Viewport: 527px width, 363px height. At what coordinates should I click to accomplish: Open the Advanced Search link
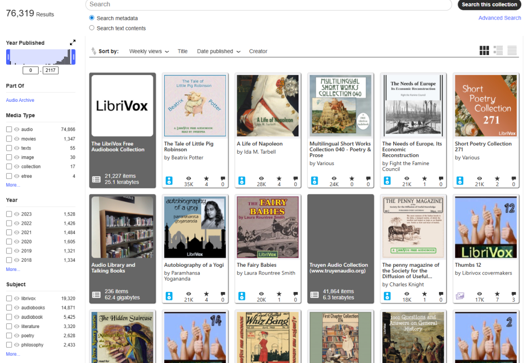pos(499,18)
